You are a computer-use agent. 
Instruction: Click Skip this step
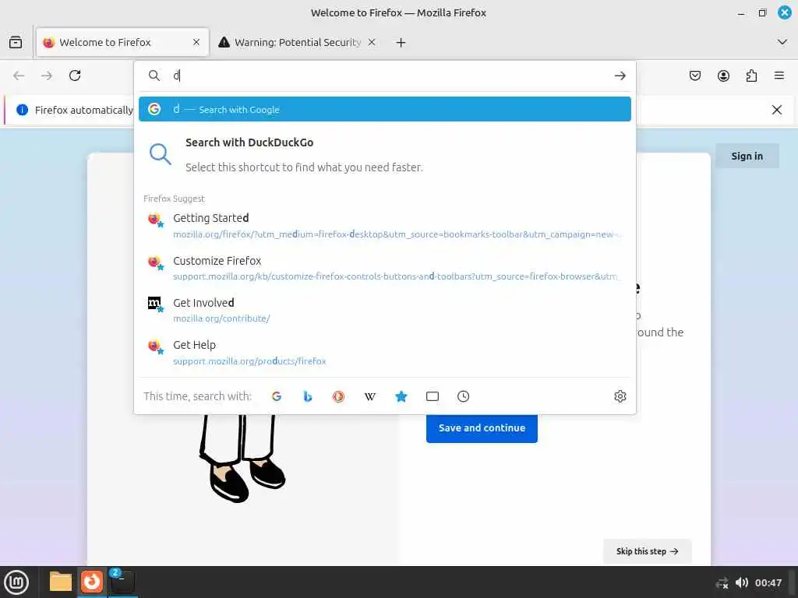[648, 551]
